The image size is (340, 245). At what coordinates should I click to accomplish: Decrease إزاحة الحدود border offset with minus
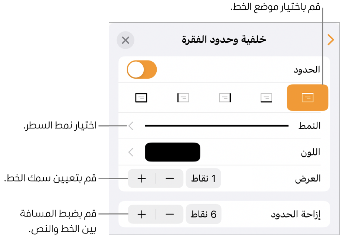click(170, 214)
